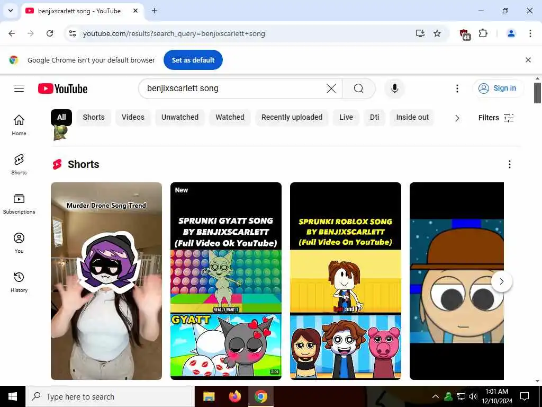Screen dimensions: 542x407
Task: Select the Inside out filter chip
Action: [x=412, y=117]
